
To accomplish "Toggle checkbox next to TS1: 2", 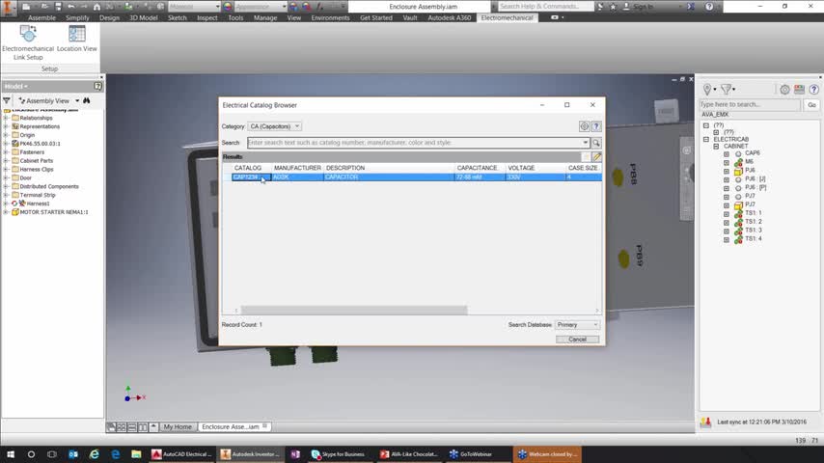I will (x=727, y=222).
